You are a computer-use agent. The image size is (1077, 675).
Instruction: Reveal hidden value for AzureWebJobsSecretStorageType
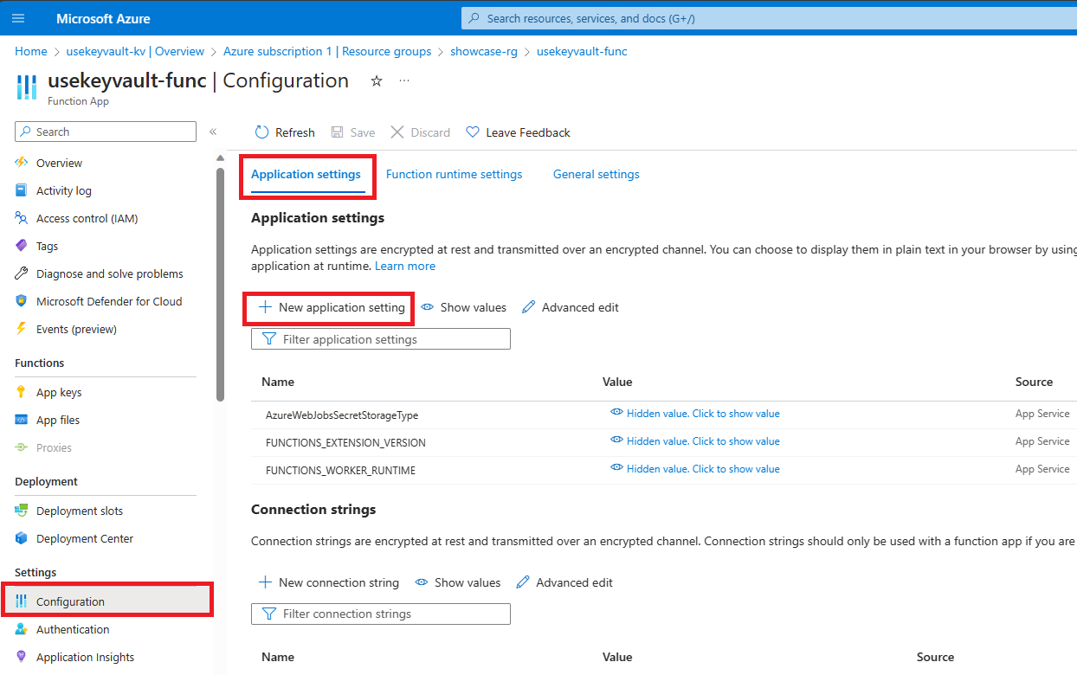pyautogui.click(x=695, y=414)
